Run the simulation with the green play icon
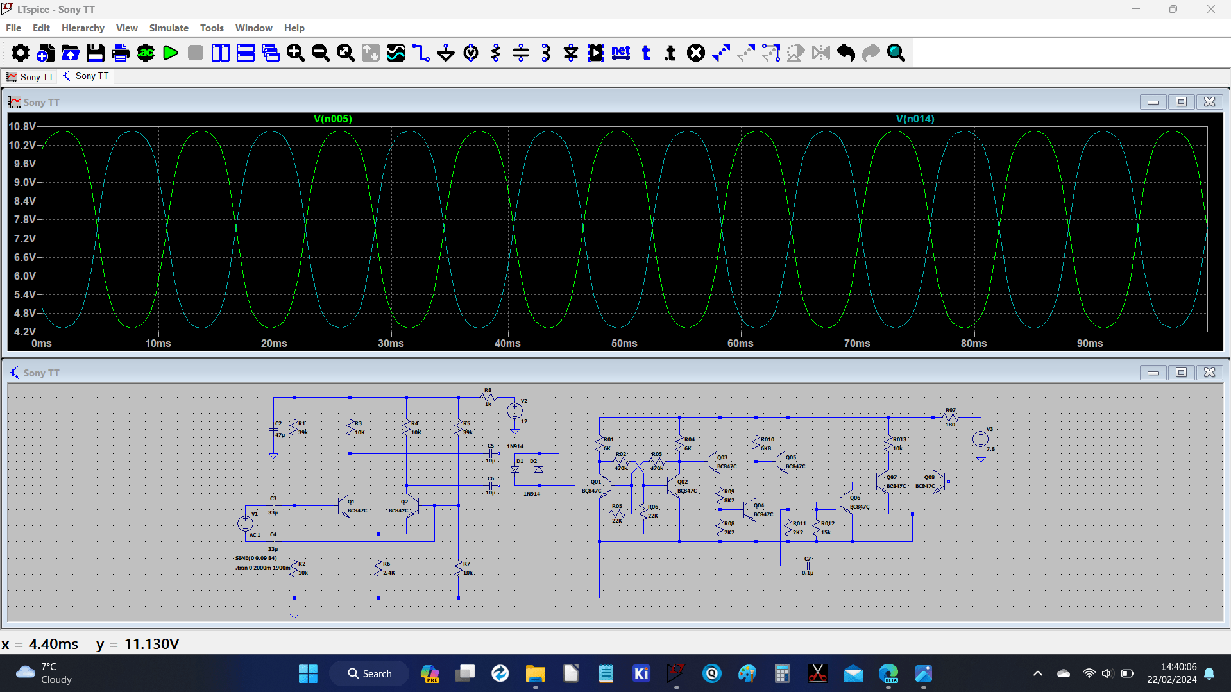This screenshot has height=692, width=1231. pos(171,53)
